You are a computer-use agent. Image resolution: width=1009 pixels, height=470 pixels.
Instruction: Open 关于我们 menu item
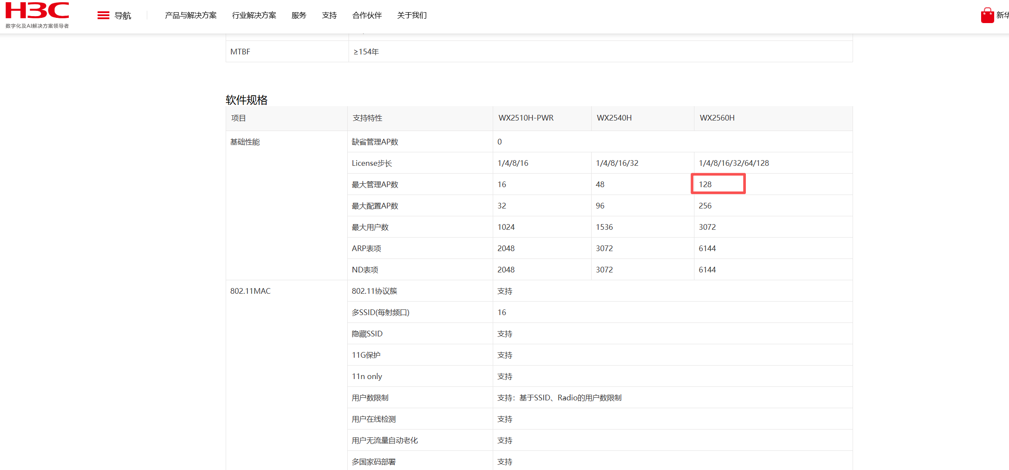click(412, 16)
